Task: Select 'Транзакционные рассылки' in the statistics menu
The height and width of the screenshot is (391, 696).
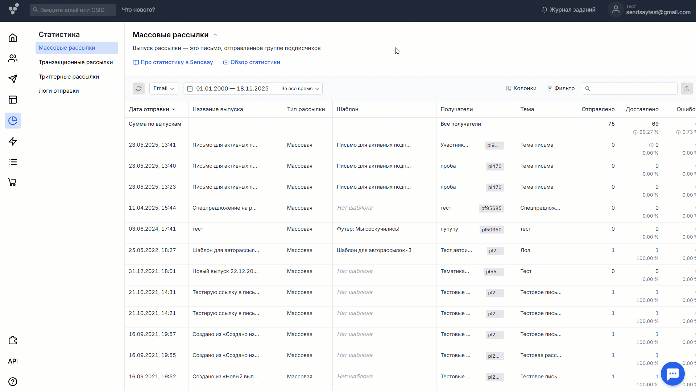Action: pyautogui.click(x=76, y=62)
